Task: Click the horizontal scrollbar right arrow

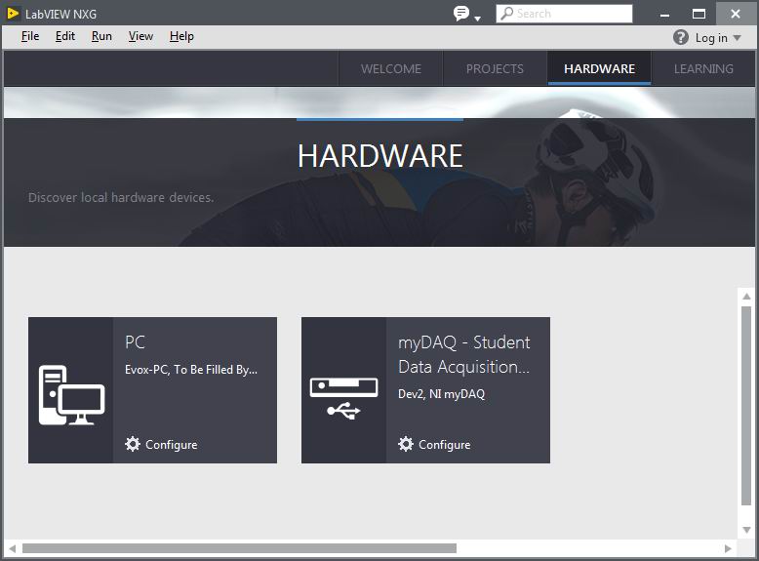Action: (x=728, y=548)
